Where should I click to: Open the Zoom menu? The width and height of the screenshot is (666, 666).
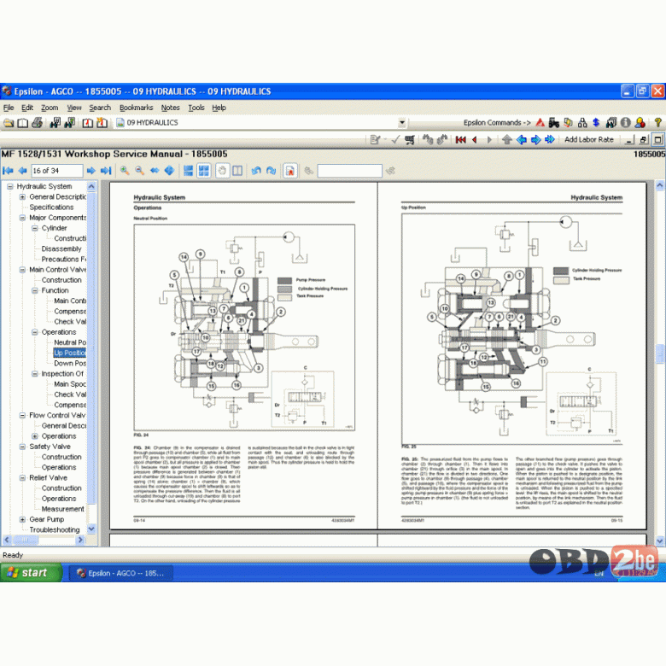(50, 108)
